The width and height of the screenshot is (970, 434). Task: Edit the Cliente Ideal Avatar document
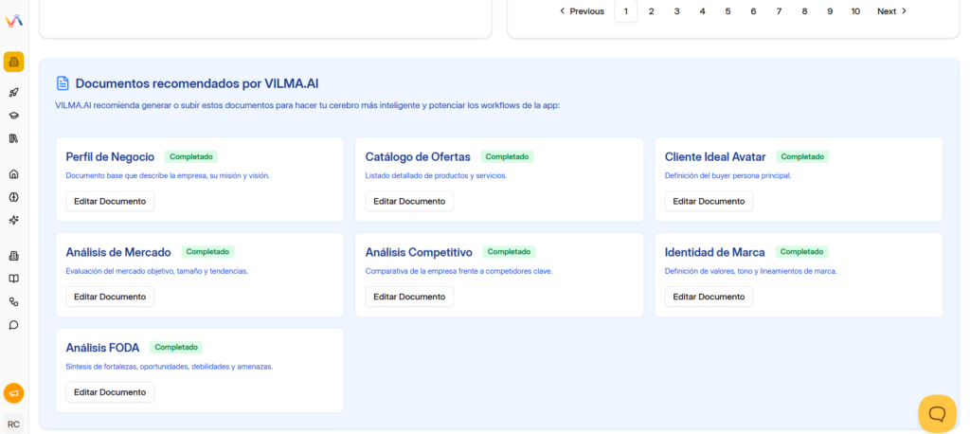pyautogui.click(x=709, y=201)
